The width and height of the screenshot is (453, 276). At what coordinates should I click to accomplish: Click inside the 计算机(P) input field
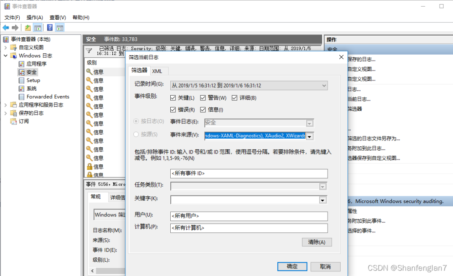point(247,228)
